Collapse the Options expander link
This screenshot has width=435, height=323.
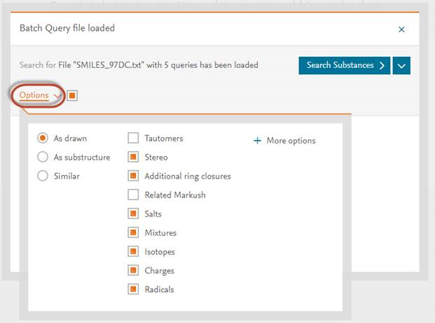tap(39, 95)
